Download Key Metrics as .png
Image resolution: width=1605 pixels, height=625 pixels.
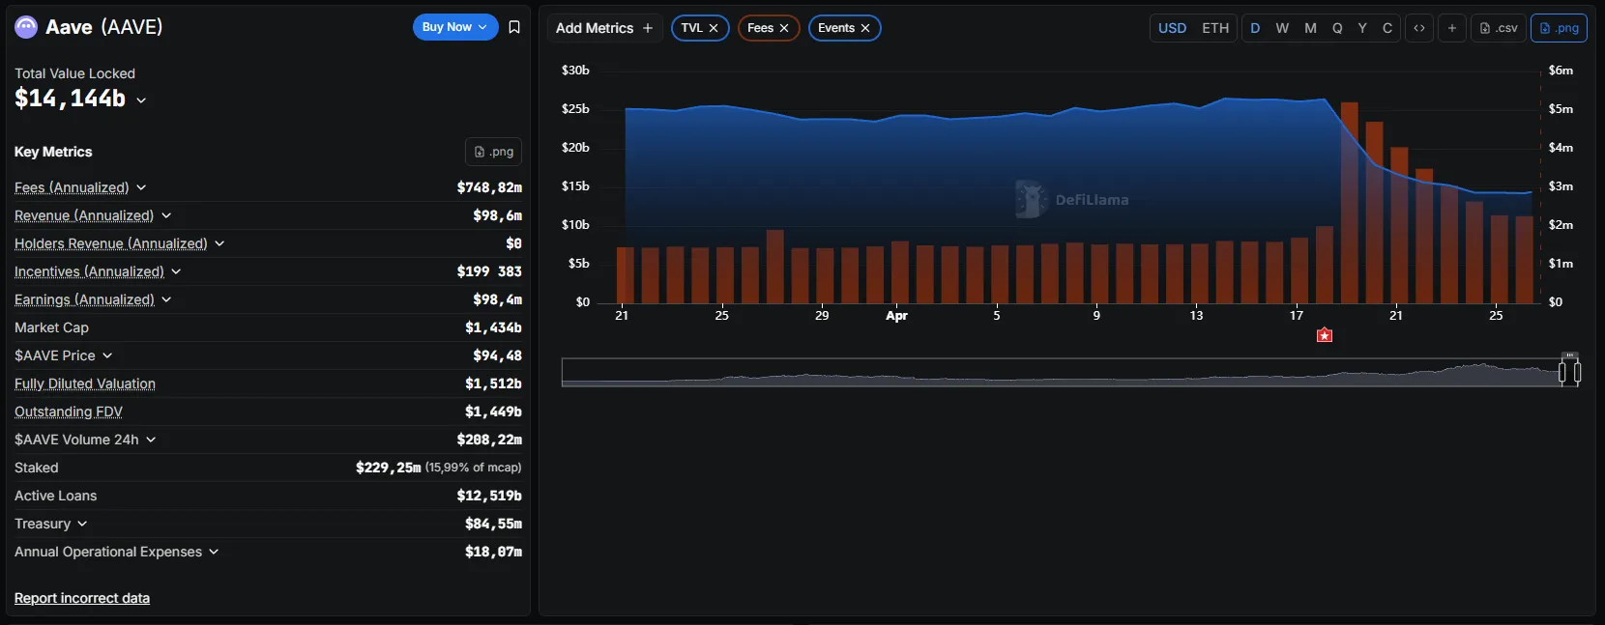tap(493, 152)
